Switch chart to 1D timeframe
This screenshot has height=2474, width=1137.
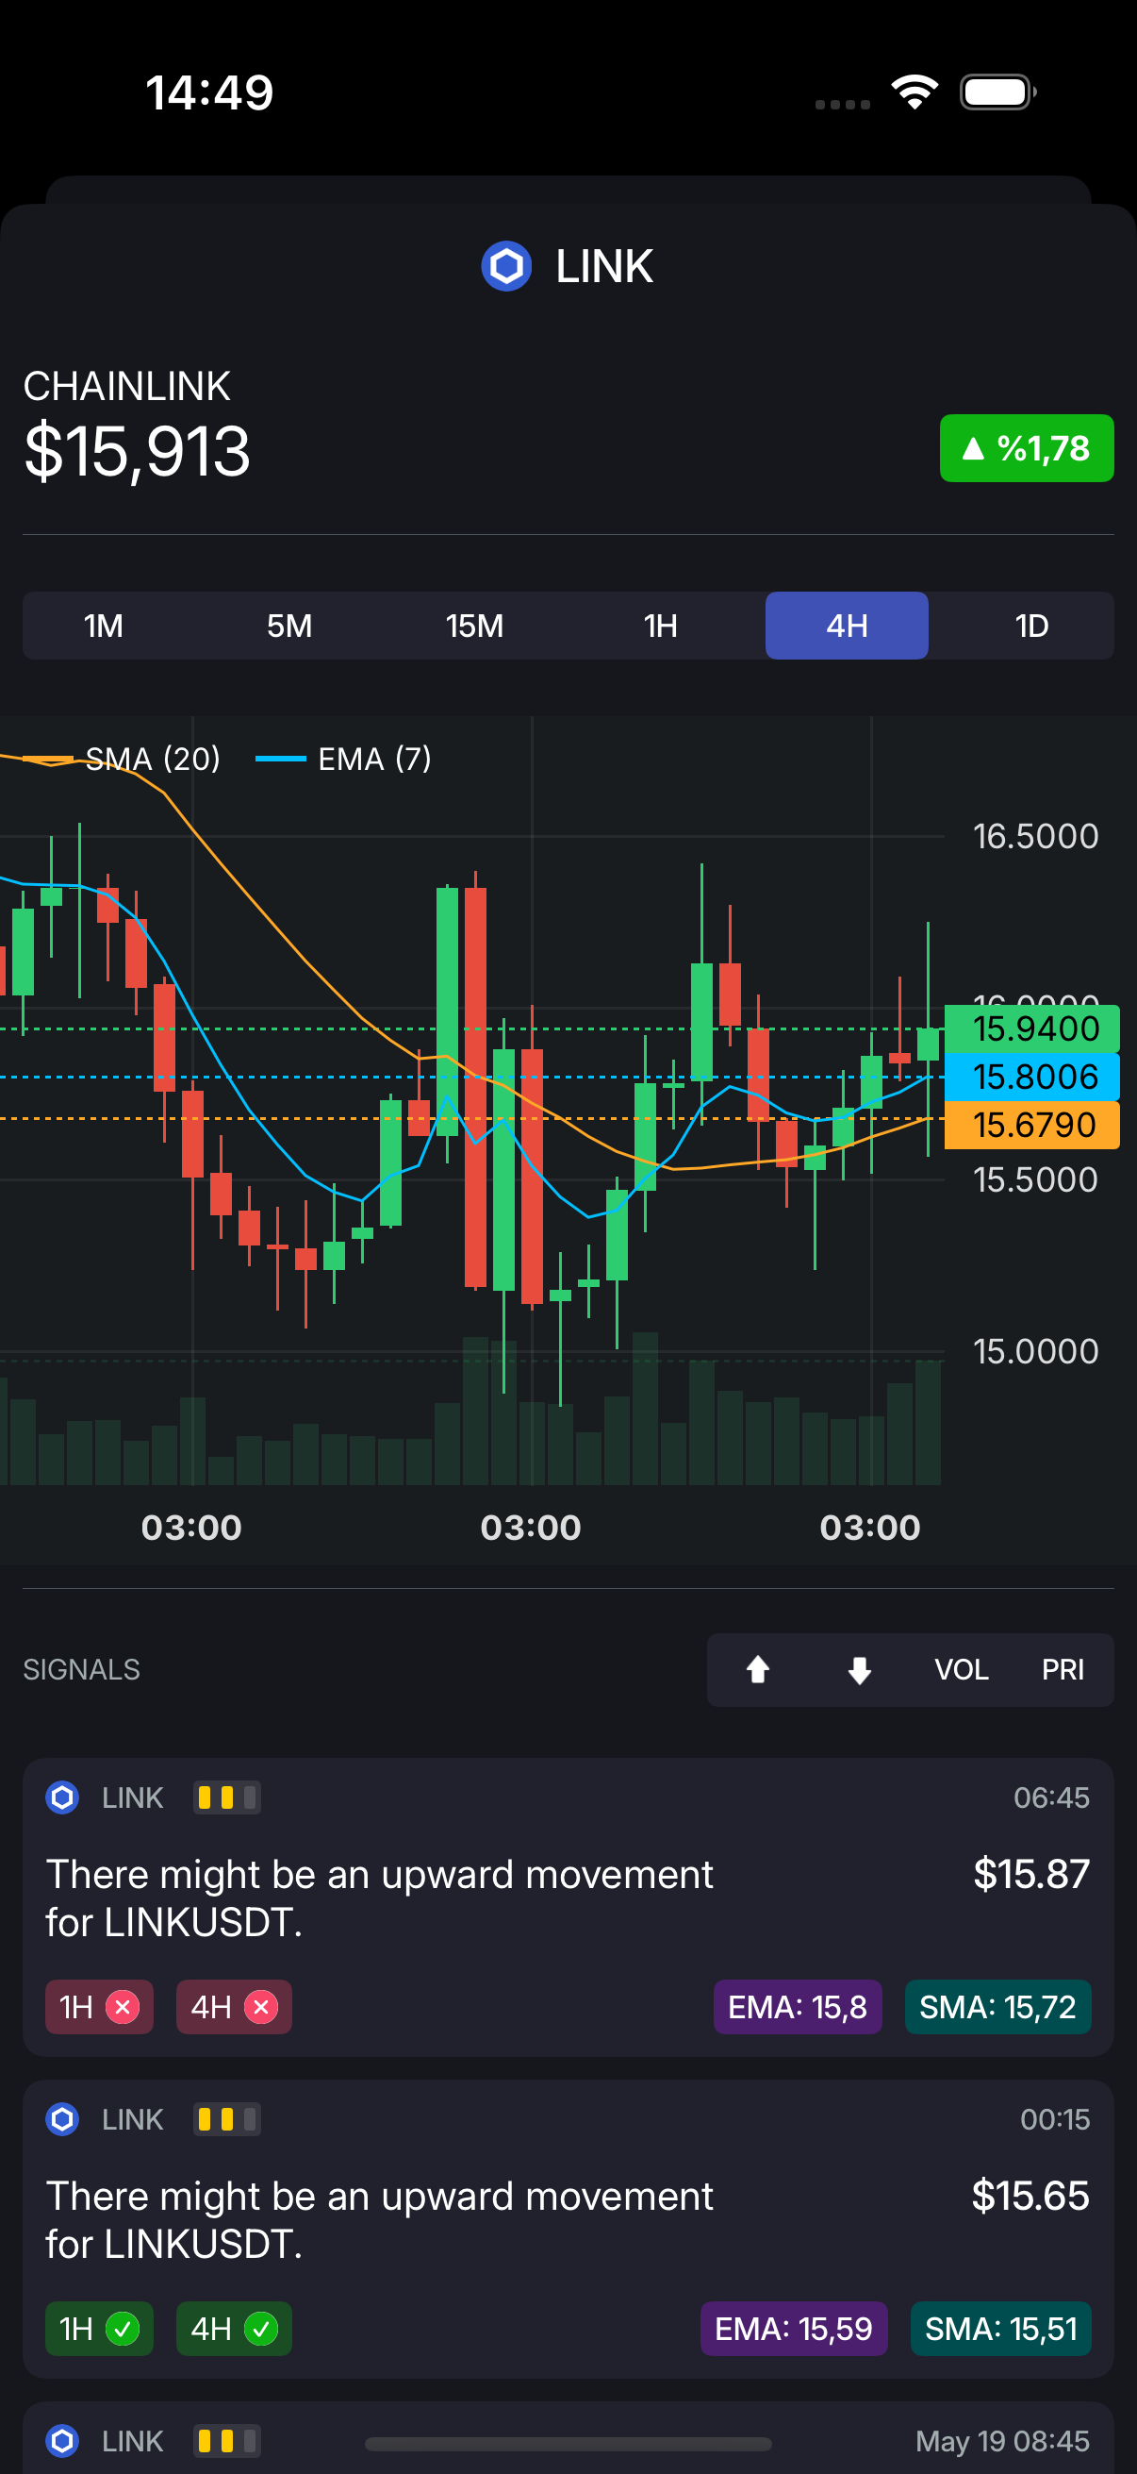tap(1032, 627)
